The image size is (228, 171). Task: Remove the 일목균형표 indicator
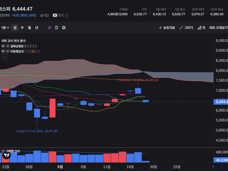pyautogui.click(x=8, y=46)
